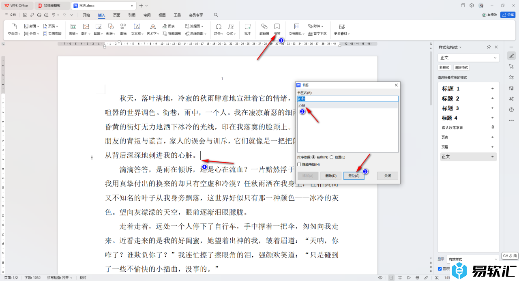Open the 拼写检查 status bar dropdown
Screen dimensions: 519x281
click(60, 278)
